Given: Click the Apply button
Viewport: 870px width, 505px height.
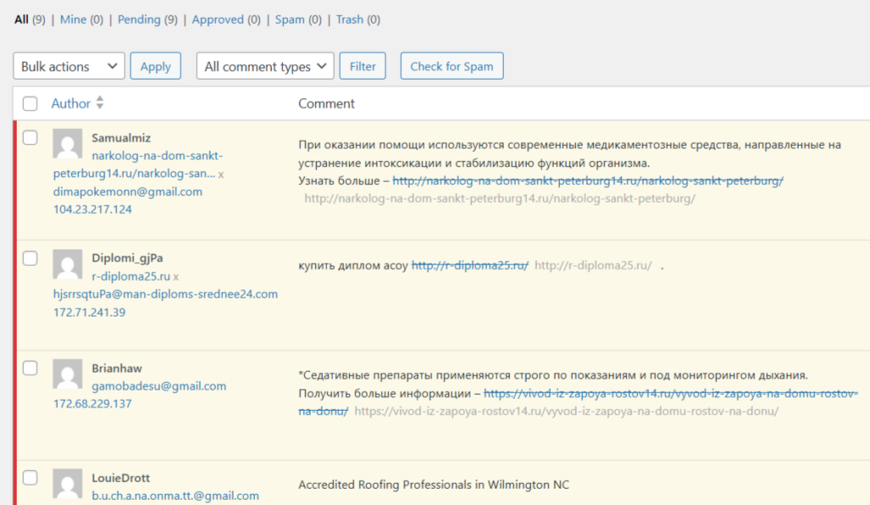Looking at the screenshot, I should (x=155, y=66).
